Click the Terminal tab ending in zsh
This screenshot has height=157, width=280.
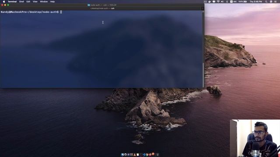(102, 8)
